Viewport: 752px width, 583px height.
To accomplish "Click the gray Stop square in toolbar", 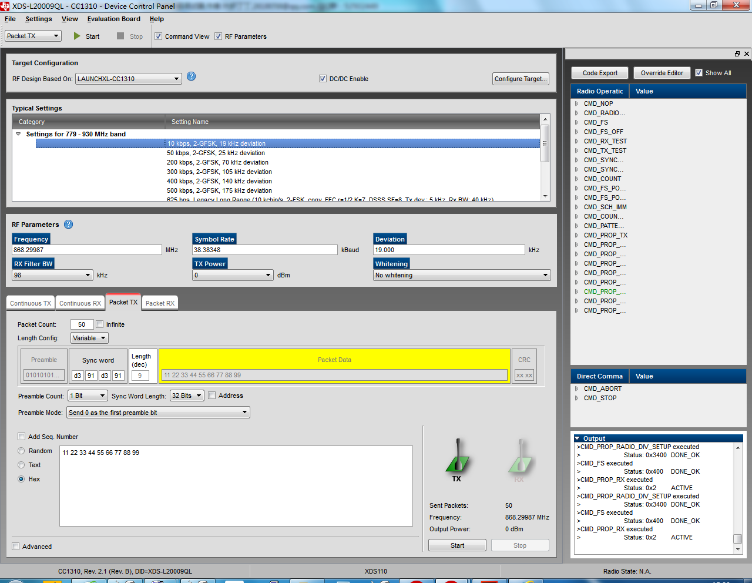I will pyautogui.click(x=120, y=36).
